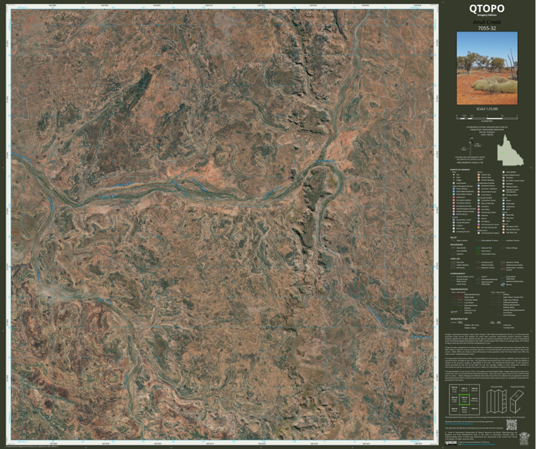Click the Post Office legend icon
Screen dimensions: 536x449
tap(479, 209)
